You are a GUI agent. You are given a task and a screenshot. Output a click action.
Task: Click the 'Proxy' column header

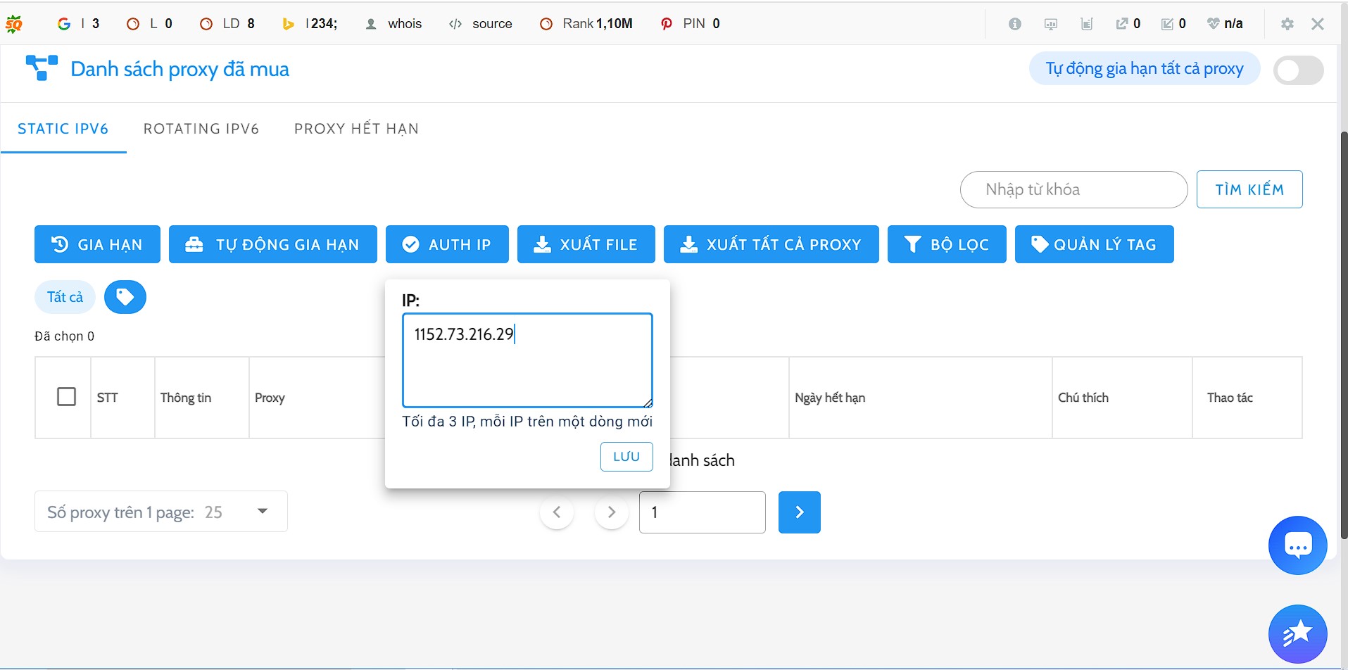pyautogui.click(x=270, y=398)
